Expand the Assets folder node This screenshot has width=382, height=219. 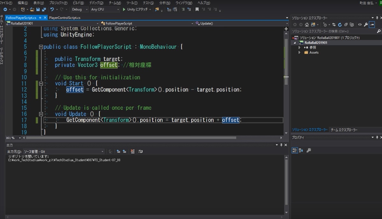point(300,53)
